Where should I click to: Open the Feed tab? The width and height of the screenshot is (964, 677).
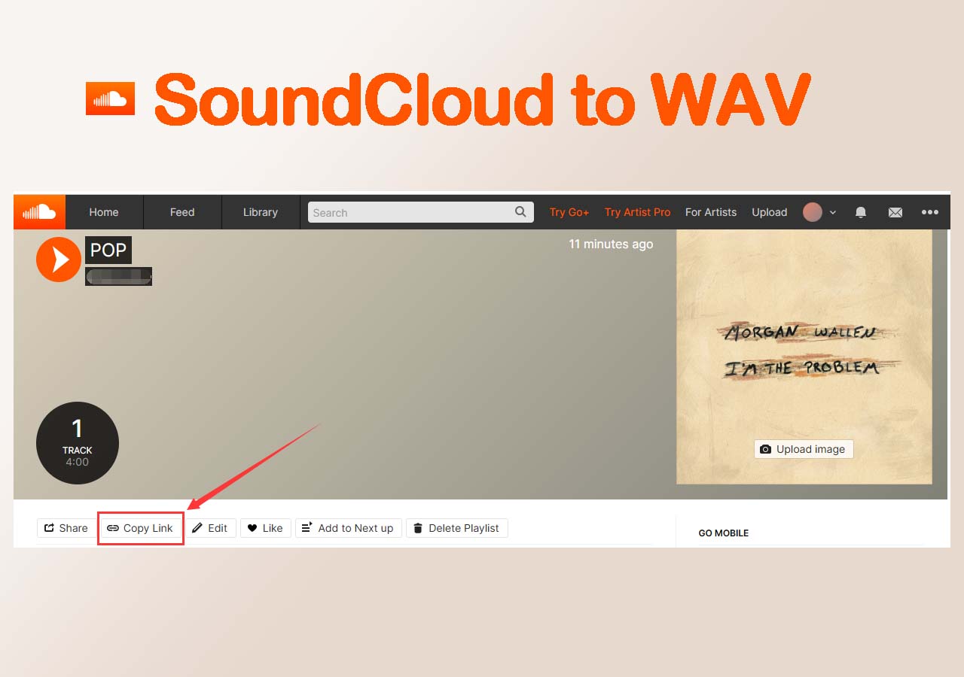(182, 212)
